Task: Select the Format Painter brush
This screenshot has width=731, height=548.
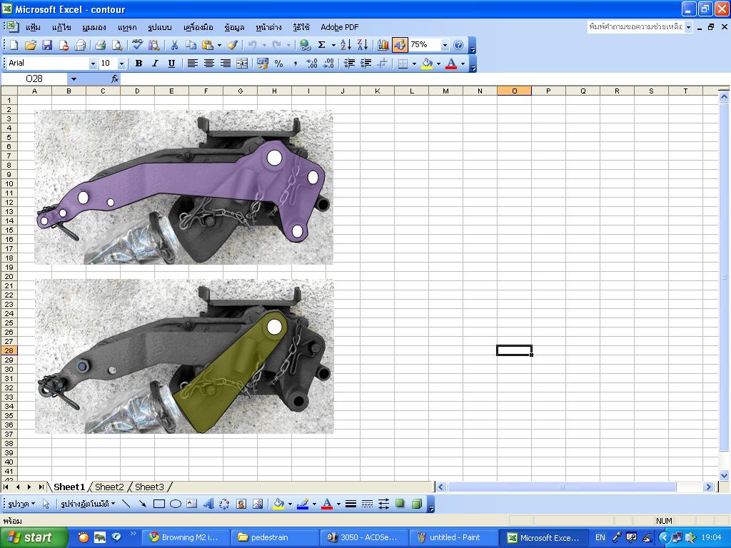Action: pyautogui.click(x=232, y=45)
